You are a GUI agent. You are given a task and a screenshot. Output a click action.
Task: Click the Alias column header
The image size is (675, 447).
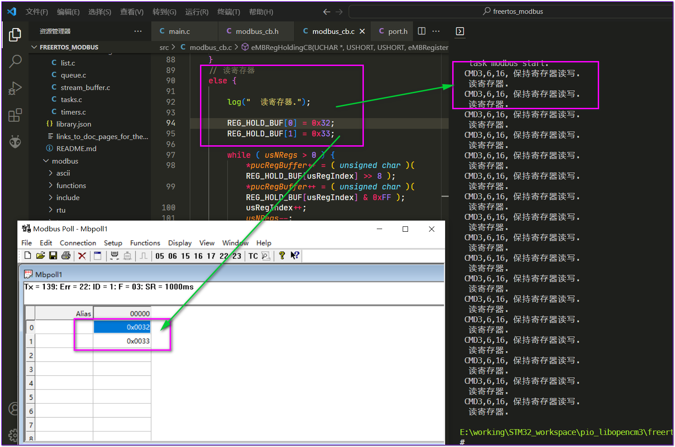coord(63,314)
